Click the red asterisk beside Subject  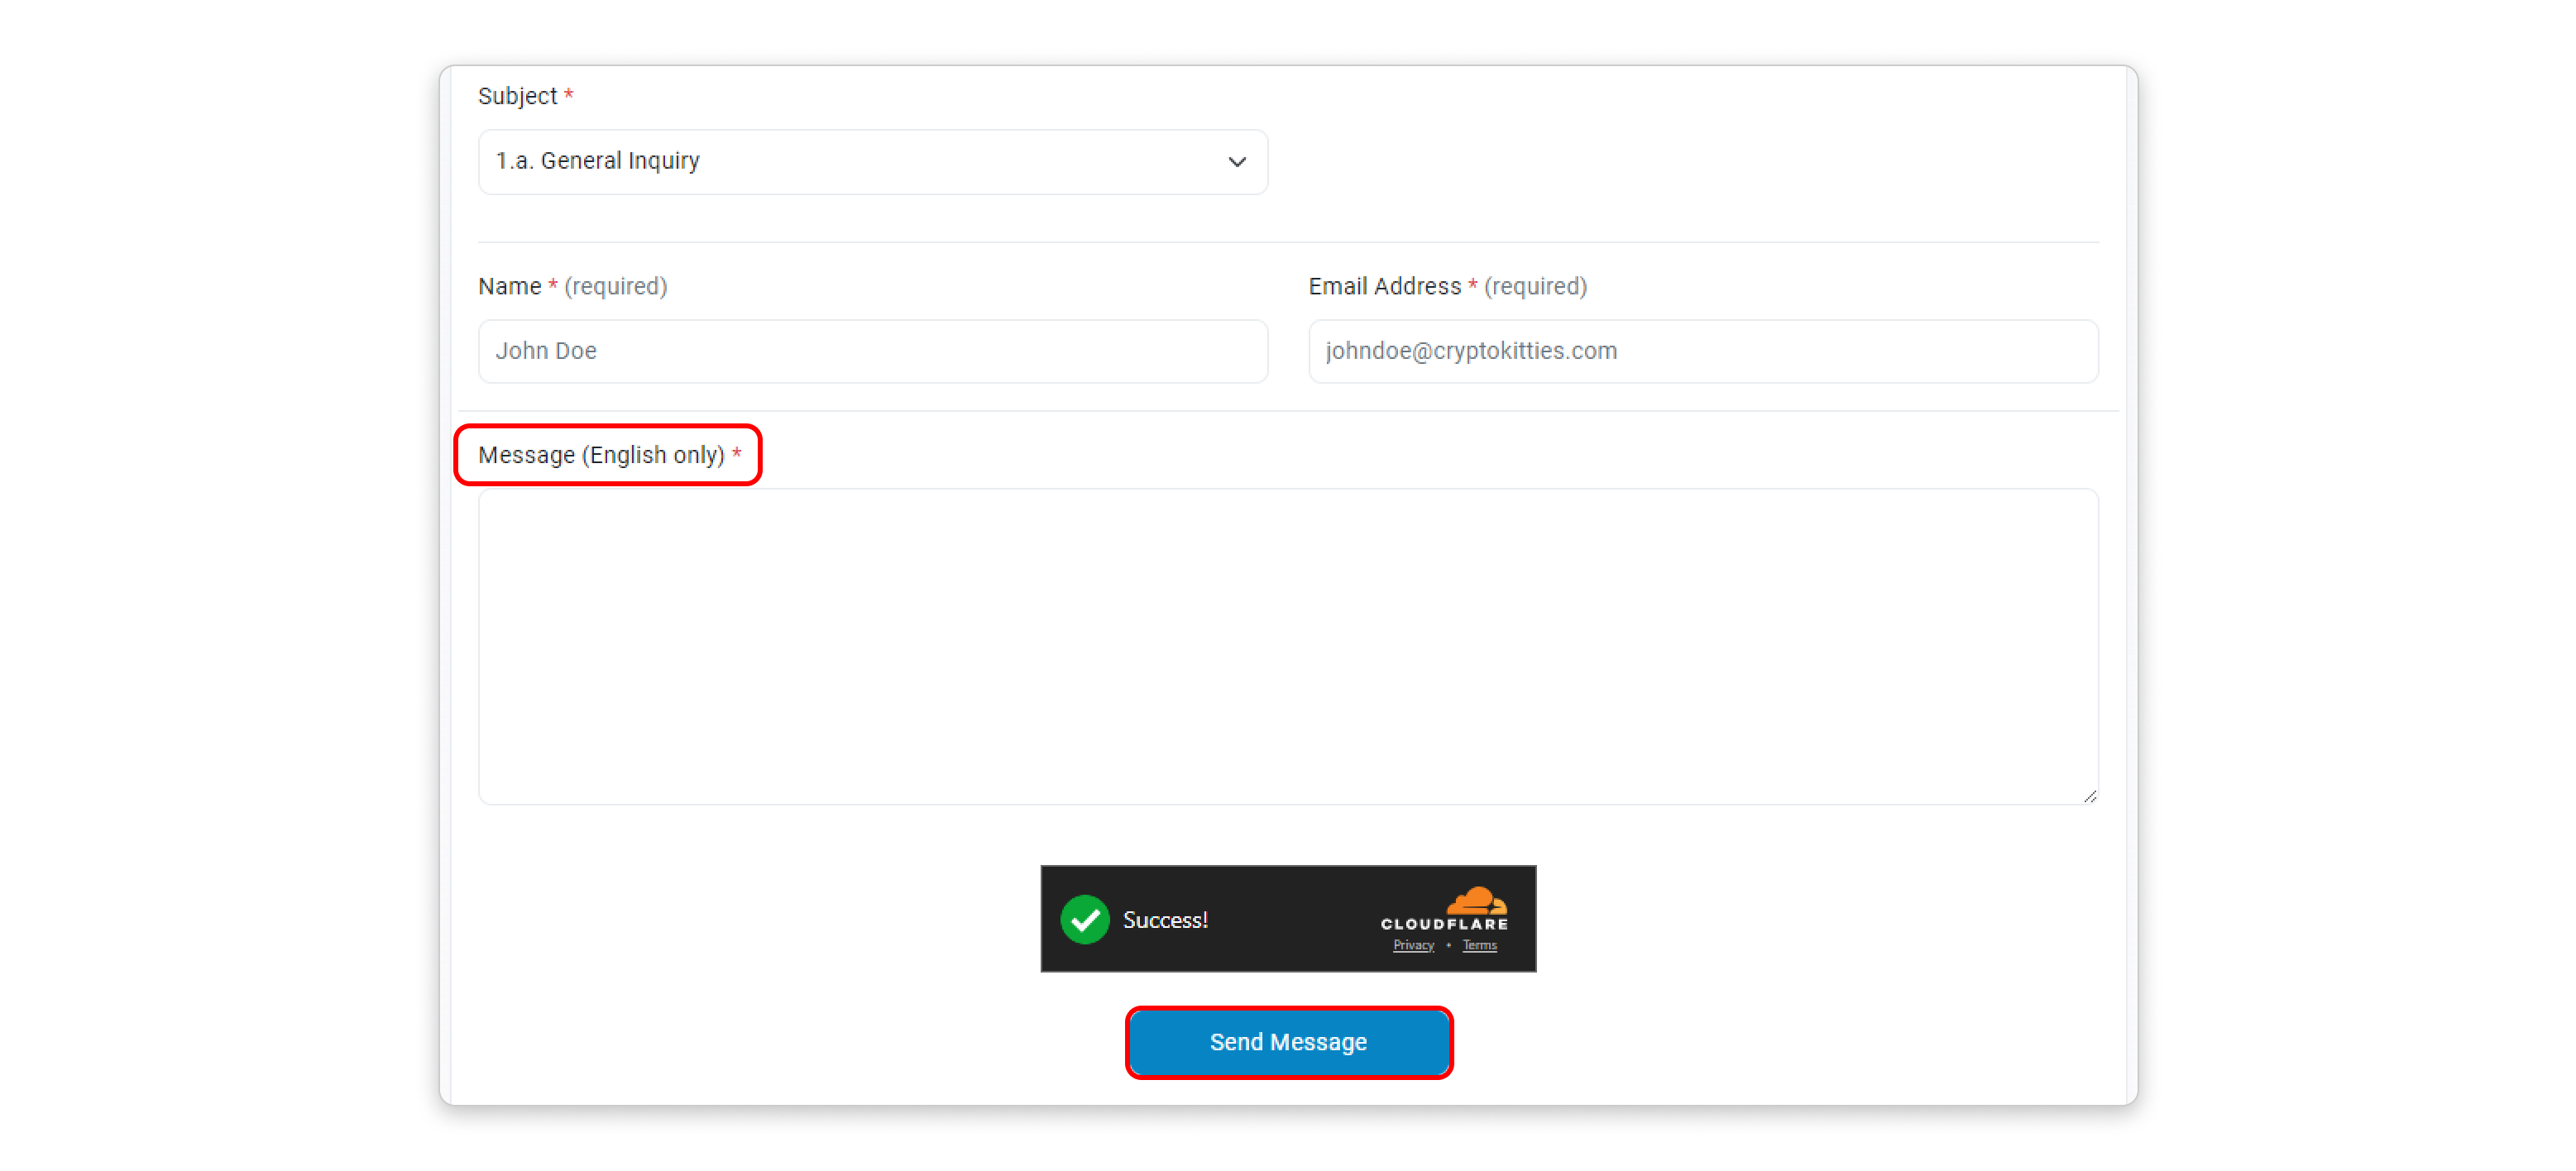[x=568, y=94]
